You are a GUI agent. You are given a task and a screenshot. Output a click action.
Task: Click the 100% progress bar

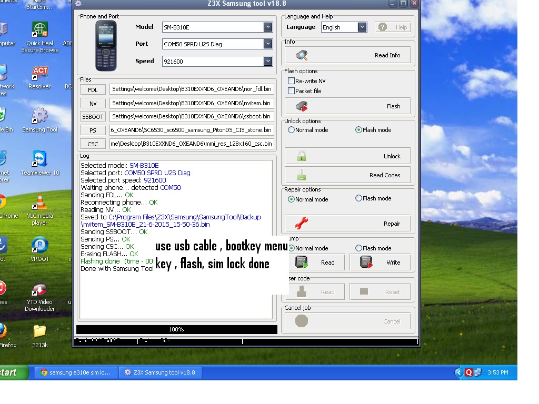click(x=177, y=329)
